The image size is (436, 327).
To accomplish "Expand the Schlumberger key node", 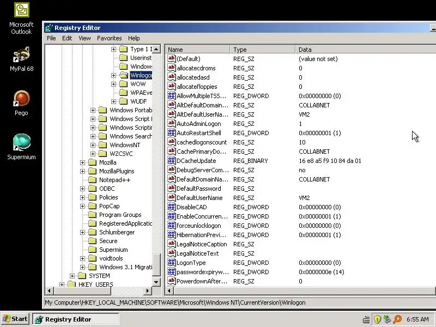I will click(x=83, y=232).
